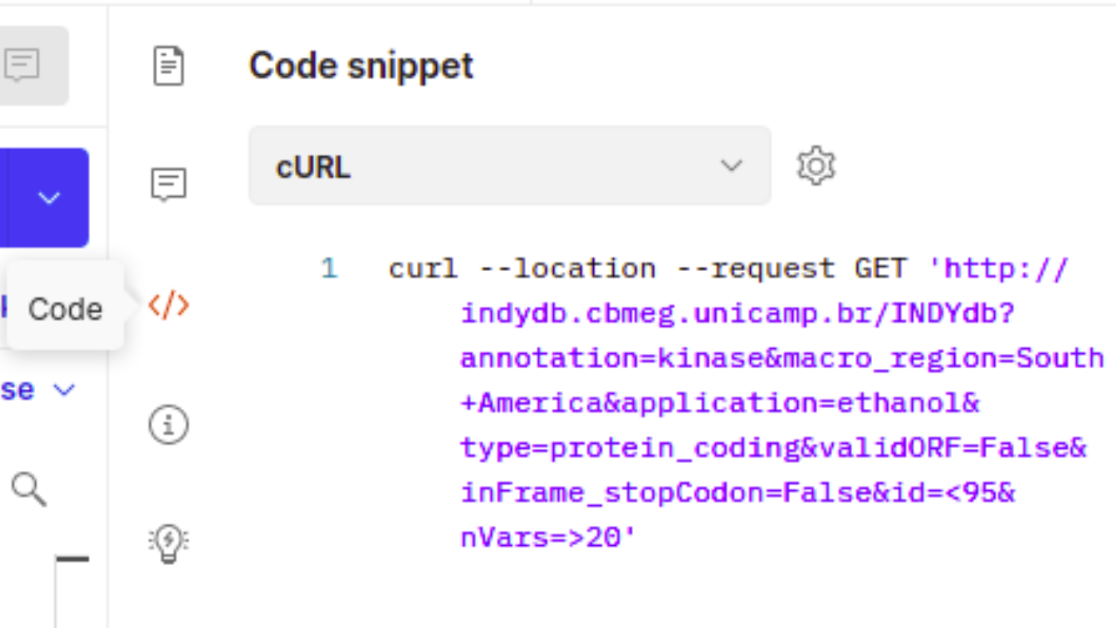This screenshot has width=1116, height=628.
Task: Click the 'curl' command text in snippet
Action: click(x=423, y=269)
